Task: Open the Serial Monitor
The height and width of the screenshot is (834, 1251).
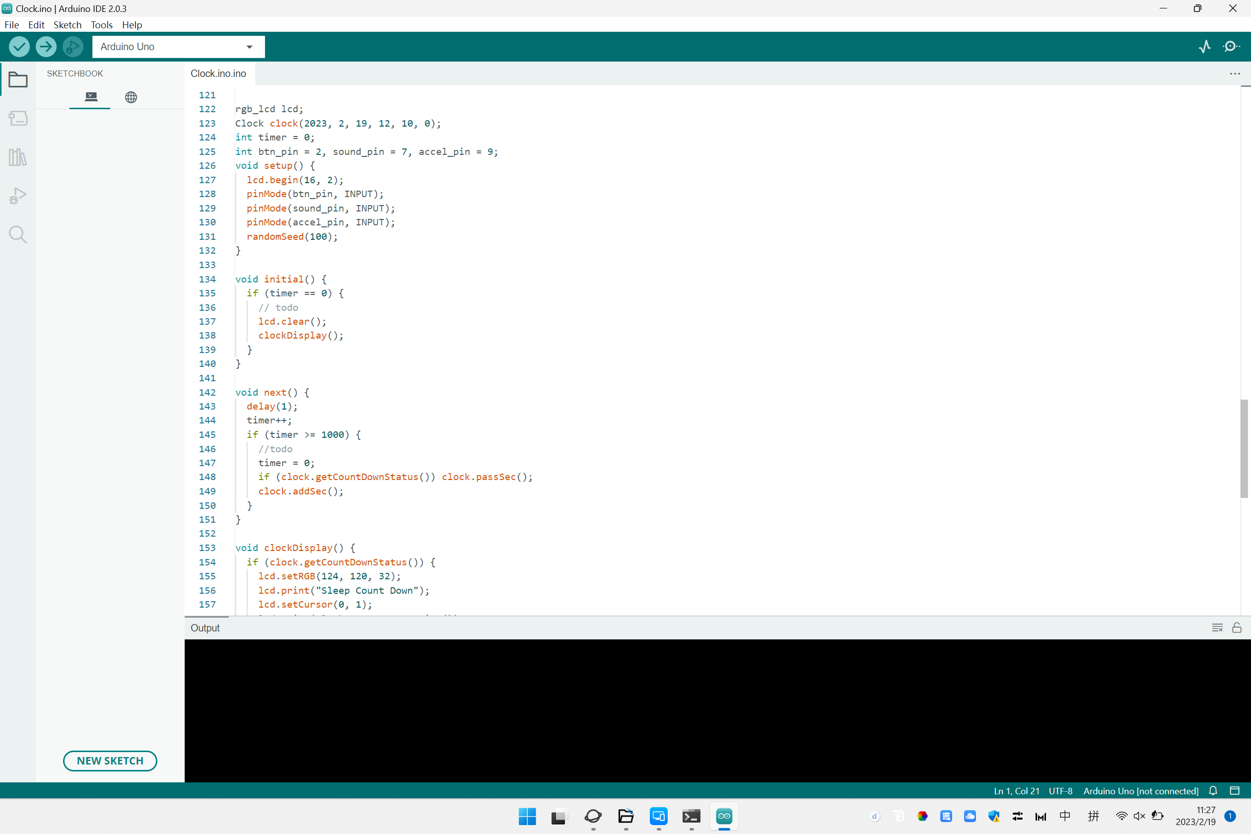Action: click(1231, 47)
